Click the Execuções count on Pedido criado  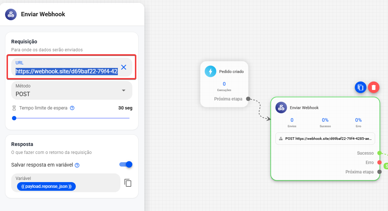pos(224,84)
